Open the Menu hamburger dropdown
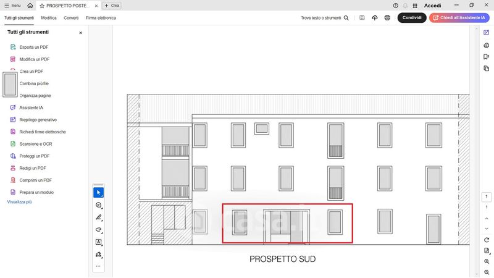The height and width of the screenshot is (278, 494). [x=12, y=5]
